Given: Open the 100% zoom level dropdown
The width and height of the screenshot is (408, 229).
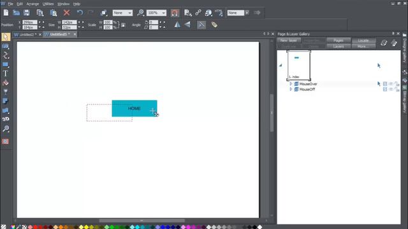Looking at the screenshot, I should tap(156, 13).
